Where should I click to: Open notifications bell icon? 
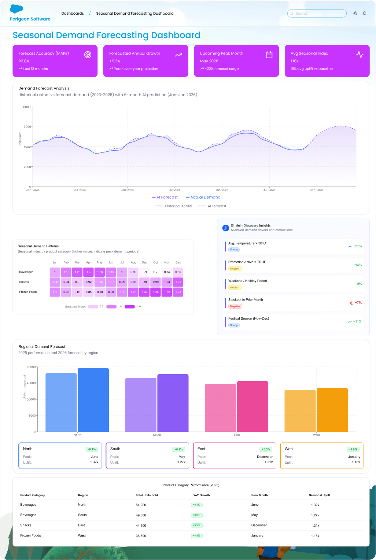[365, 13]
